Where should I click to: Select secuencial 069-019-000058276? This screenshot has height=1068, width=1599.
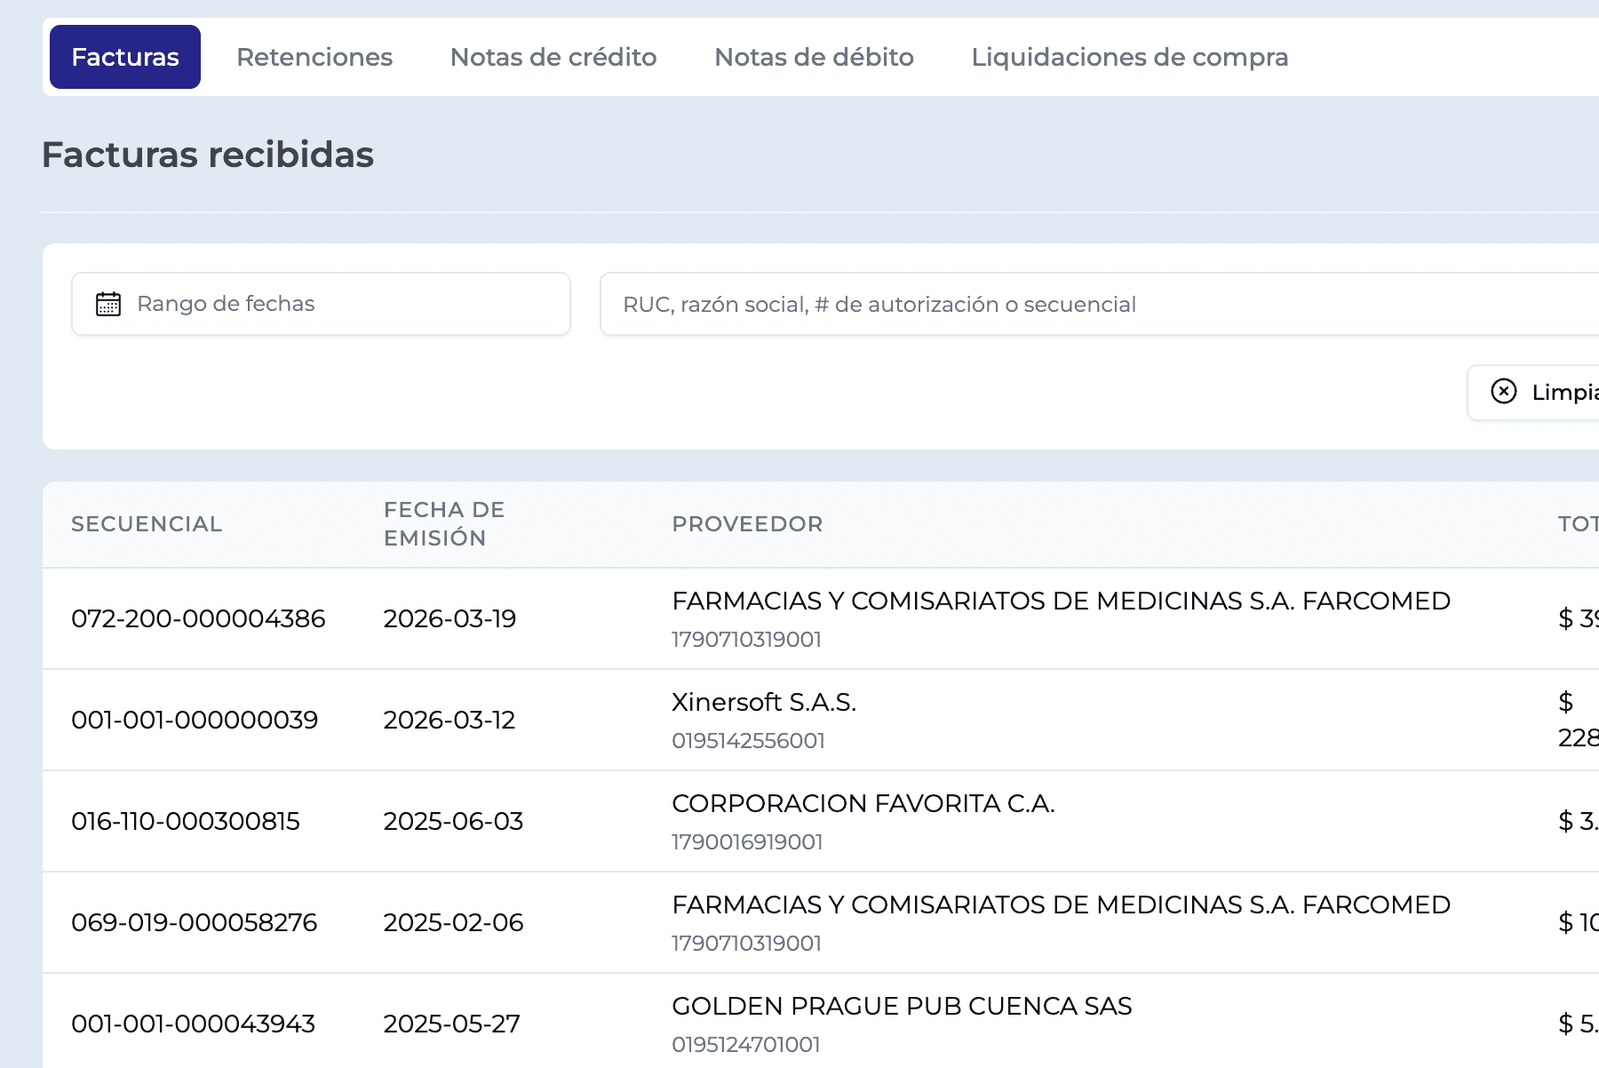pyautogui.click(x=194, y=922)
